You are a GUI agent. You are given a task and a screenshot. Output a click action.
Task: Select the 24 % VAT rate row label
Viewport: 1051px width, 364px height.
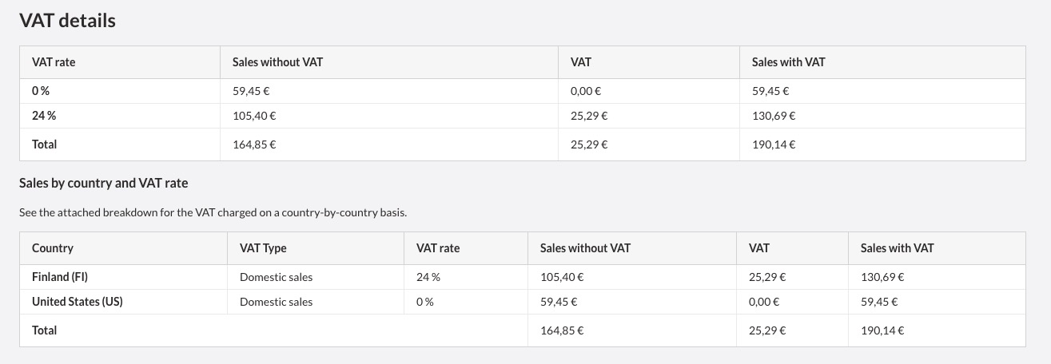tap(44, 116)
